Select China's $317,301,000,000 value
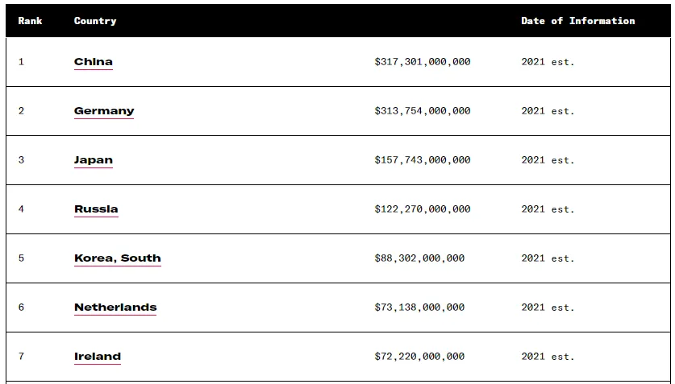675x384 pixels. tap(423, 62)
